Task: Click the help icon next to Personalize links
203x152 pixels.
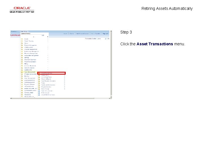Action: [x=106, y=39]
